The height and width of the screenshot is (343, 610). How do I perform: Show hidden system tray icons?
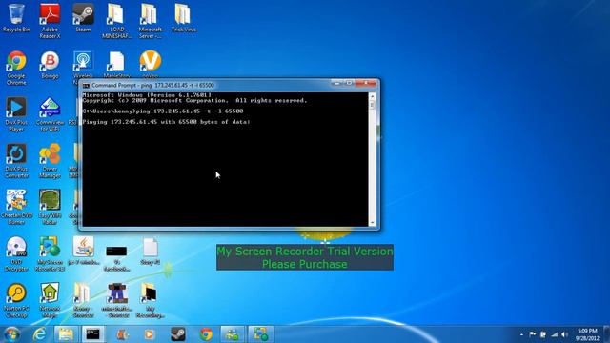point(521,334)
